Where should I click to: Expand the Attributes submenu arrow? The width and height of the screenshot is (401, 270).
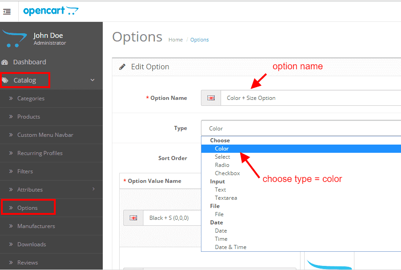tap(94, 189)
